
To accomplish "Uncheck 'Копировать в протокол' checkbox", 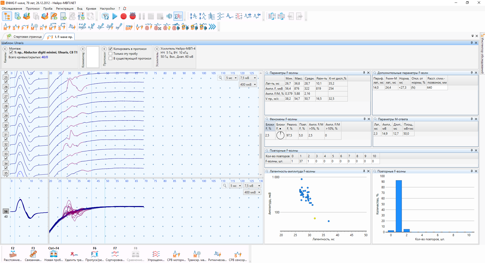I will [x=110, y=49].
